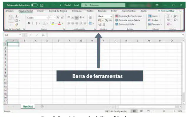Image resolution: width=187 pixels, height=117 pixels.
Task: Click the AutoSum sigma icon
Action: (x=168, y=16)
